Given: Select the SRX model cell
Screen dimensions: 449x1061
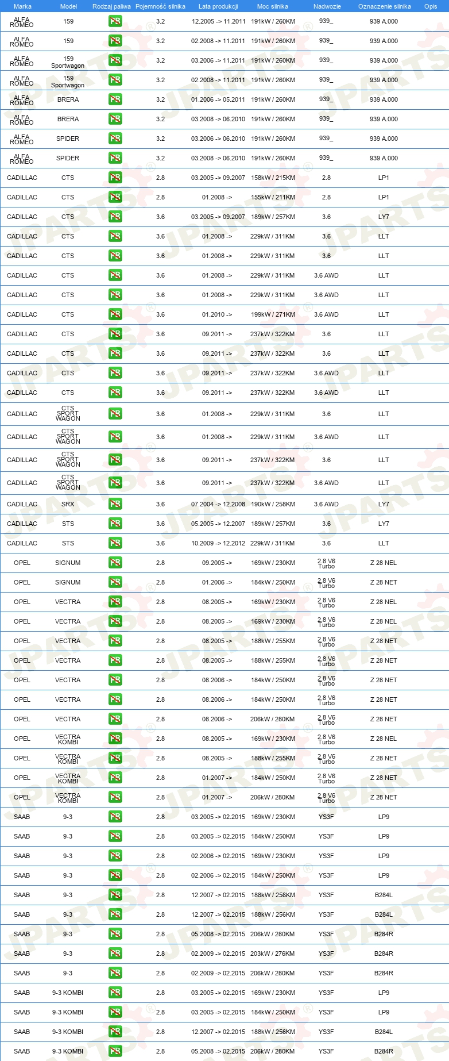Looking at the screenshot, I should (x=68, y=504).
